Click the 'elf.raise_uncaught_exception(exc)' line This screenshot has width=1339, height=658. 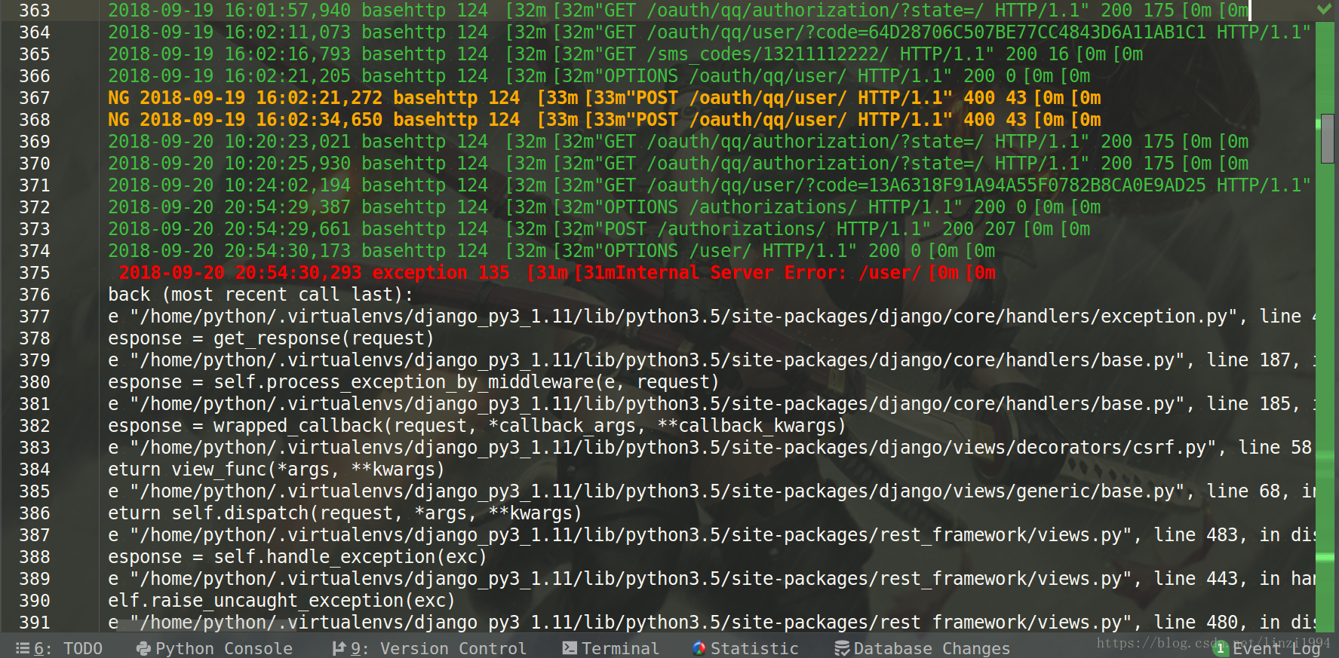(x=281, y=601)
